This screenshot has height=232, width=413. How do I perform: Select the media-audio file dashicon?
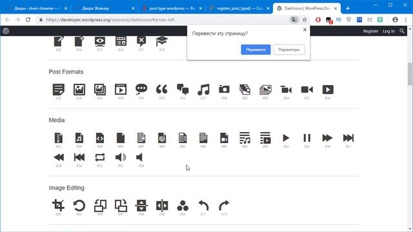tap(79, 138)
